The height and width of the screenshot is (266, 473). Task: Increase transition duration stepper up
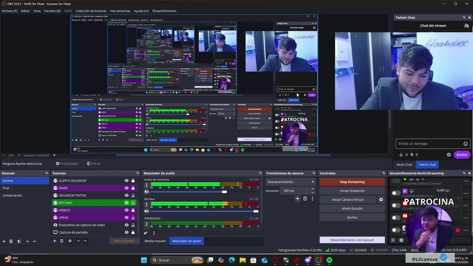[x=313, y=189]
